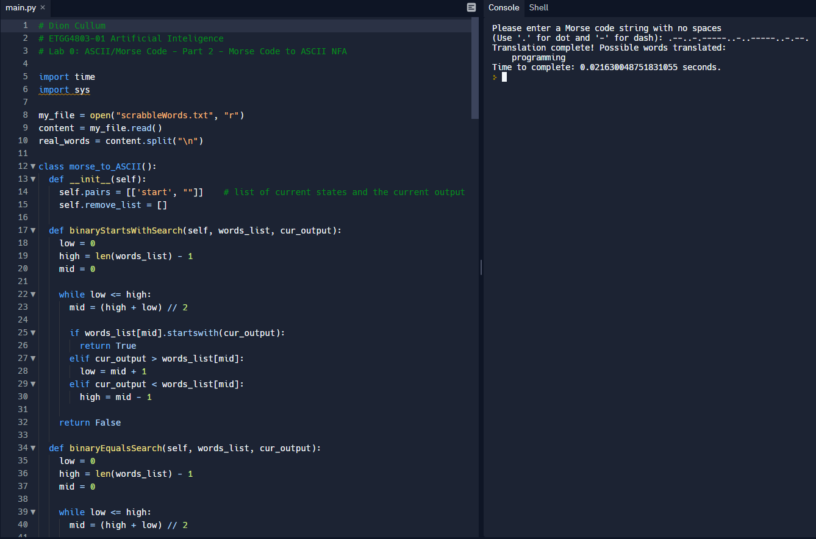
Task: Collapse the __init__ method fold arrow
Action: coord(33,179)
